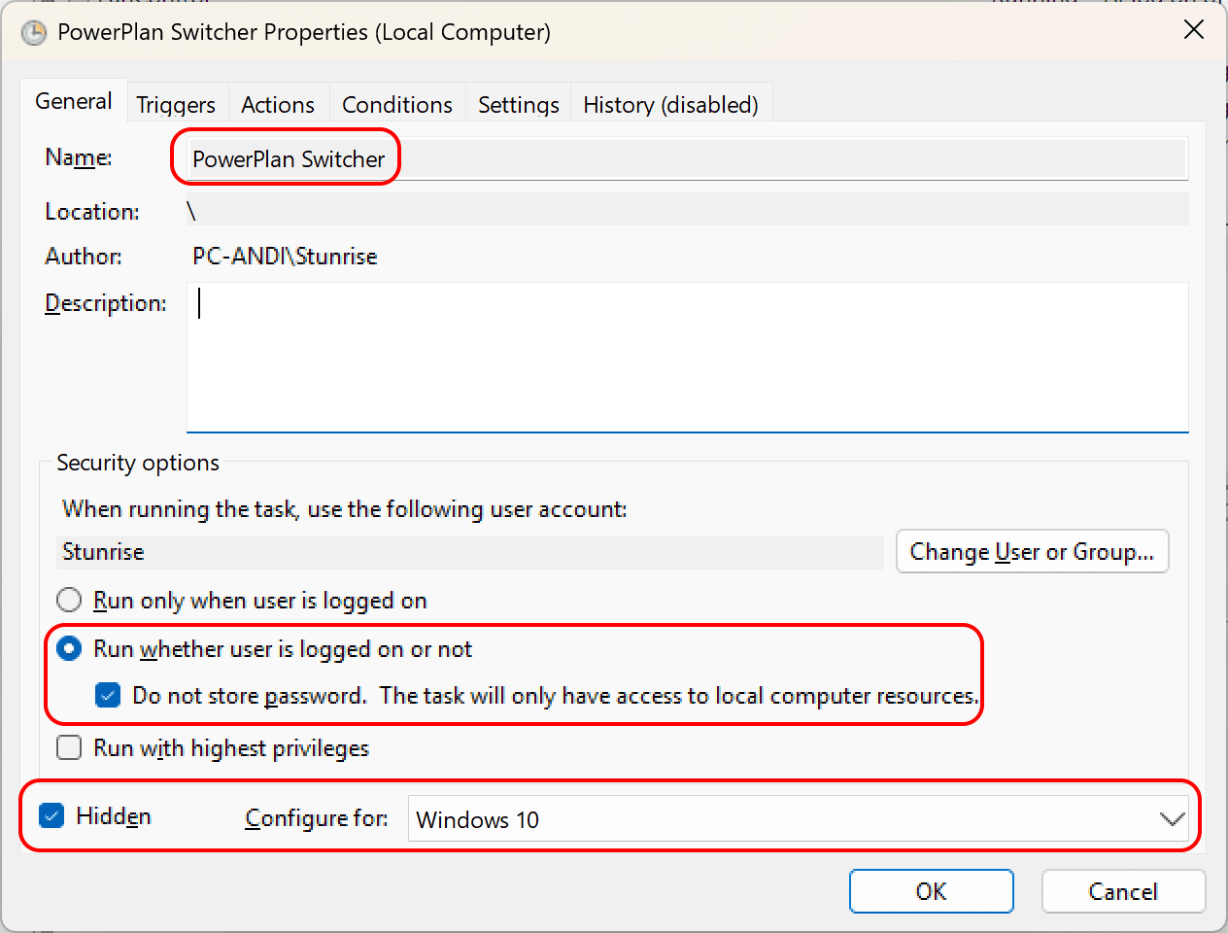Viewport: 1228px width, 933px height.
Task: Open the Actions tab
Action: click(278, 104)
